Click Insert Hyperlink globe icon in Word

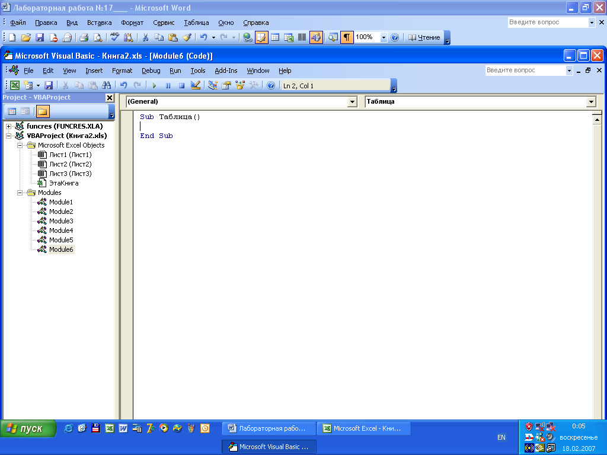tap(248, 37)
